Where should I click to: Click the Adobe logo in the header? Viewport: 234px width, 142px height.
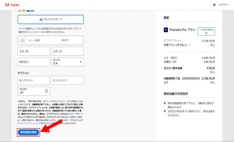coord(12,5)
